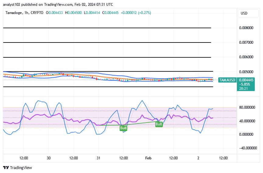Click the Tamadoge, 1h, CRYPTO title
The height and width of the screenshot is (173, 263).
coord(24,13)
